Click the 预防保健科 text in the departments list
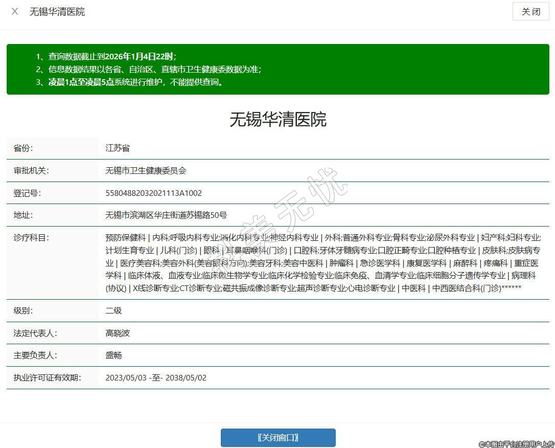The image size is (555, 448). 126,237
